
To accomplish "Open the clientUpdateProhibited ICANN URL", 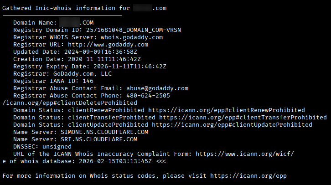I will point(232,125).
